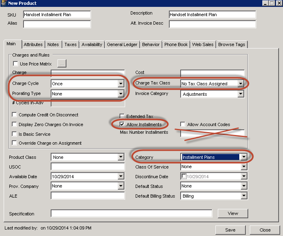Image resolution: width=283 pixels, height=236 pixels.
Task: Toggle the Allow Account Codes checkbox
Action: 183,124
